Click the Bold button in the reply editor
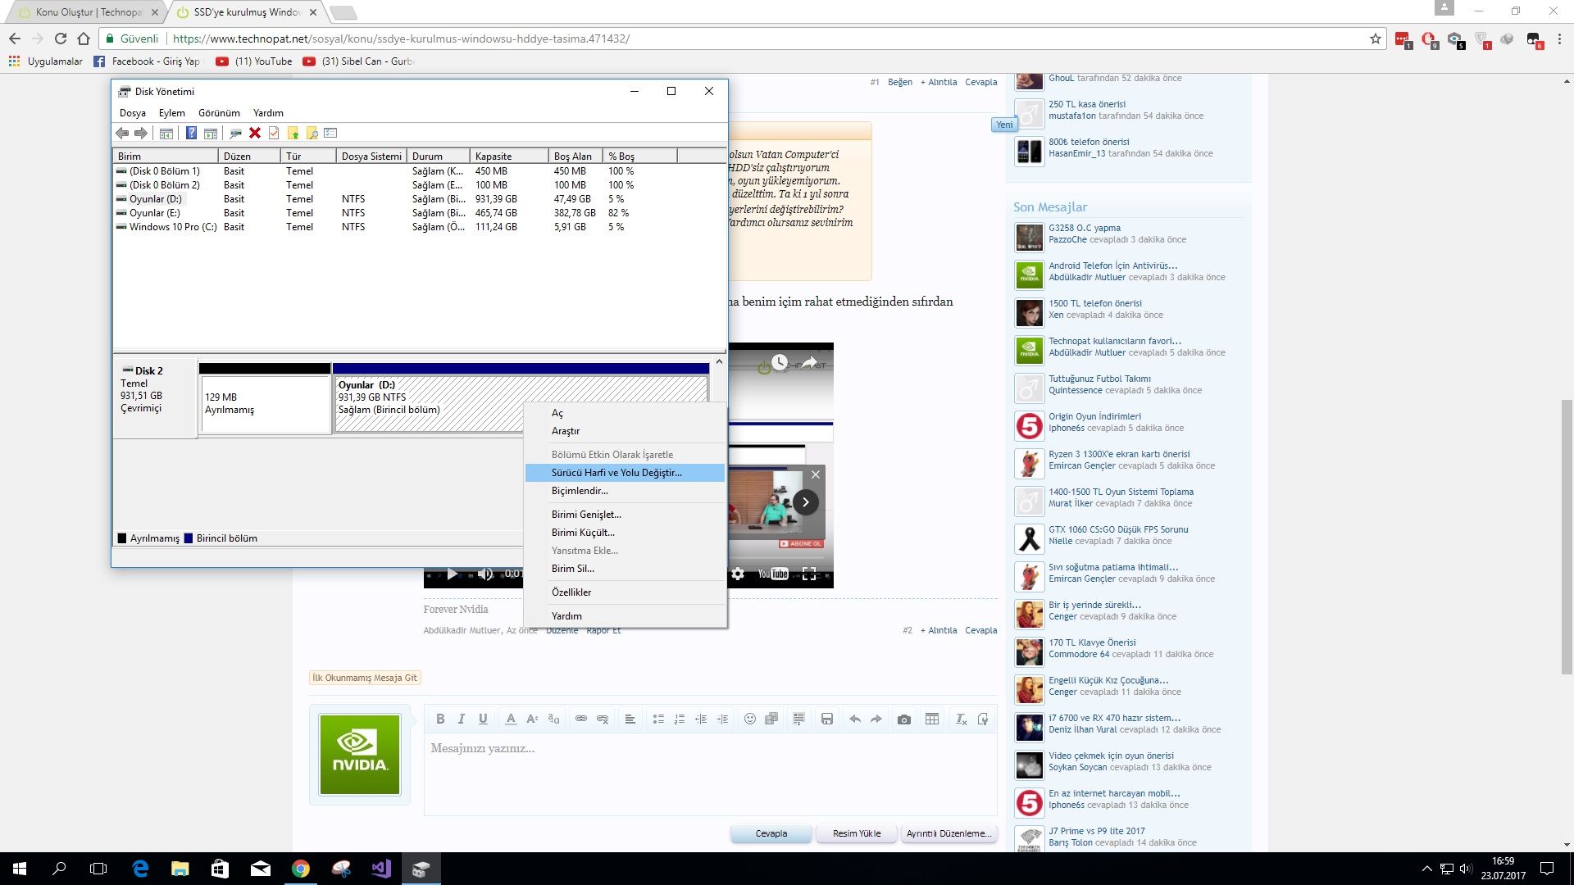 440,719
